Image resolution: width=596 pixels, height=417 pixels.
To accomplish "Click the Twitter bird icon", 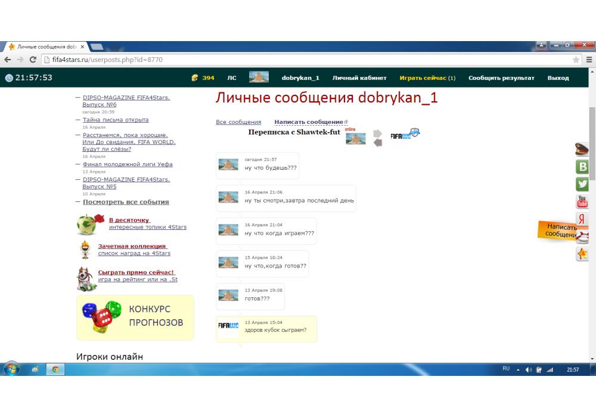I will [x=582, y=184].
